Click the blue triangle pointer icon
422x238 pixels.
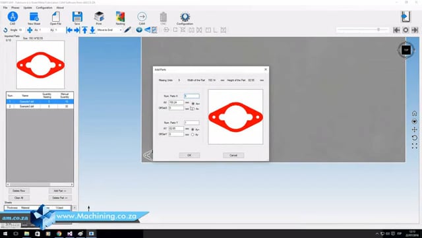click(147, 30)
